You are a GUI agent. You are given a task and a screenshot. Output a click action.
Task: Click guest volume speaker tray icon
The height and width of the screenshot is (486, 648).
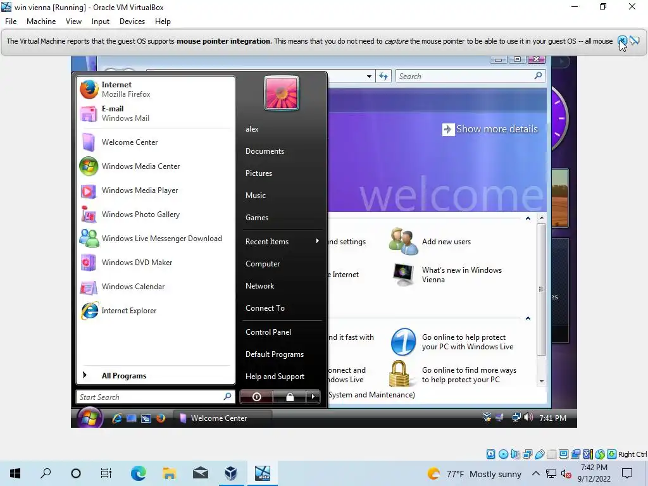click(x=528, y=418)
